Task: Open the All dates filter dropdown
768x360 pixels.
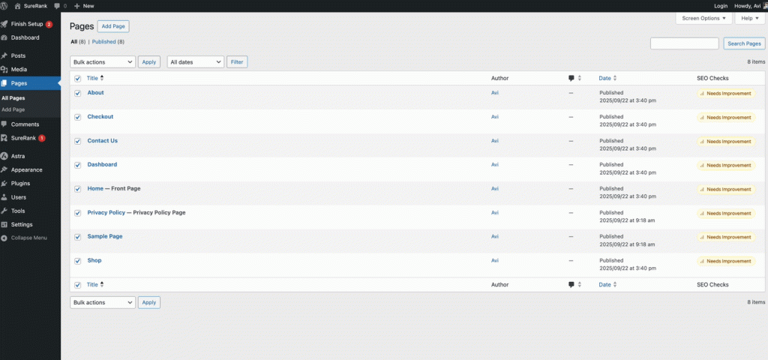Action: (195, 61)
